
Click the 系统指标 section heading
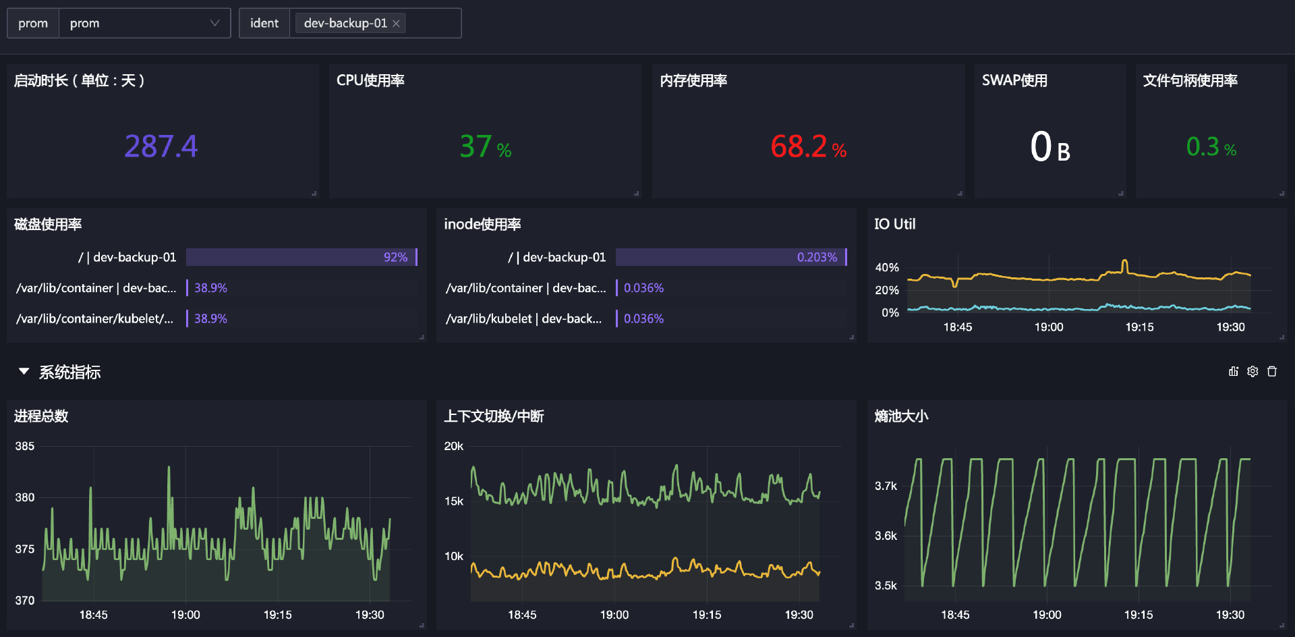click(x=69, y=372)
